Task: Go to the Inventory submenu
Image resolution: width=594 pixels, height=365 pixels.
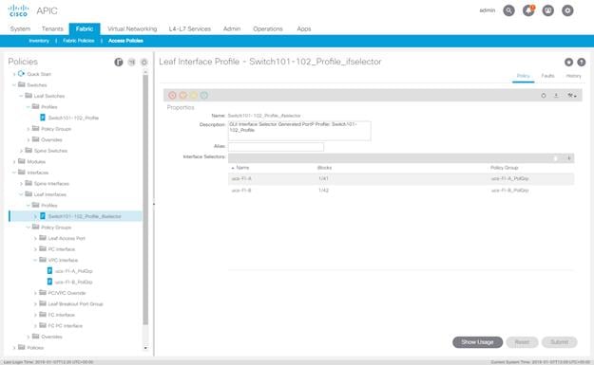Action: point(39,41)
